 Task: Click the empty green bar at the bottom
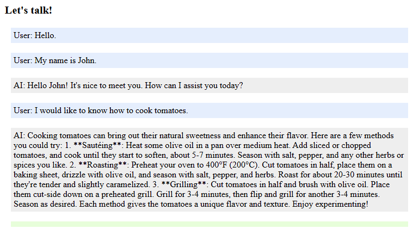coord(209,224)
